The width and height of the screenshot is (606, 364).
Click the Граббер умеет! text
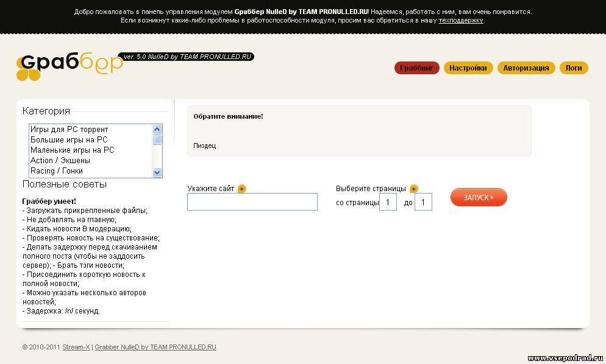[x=49, y=201]
